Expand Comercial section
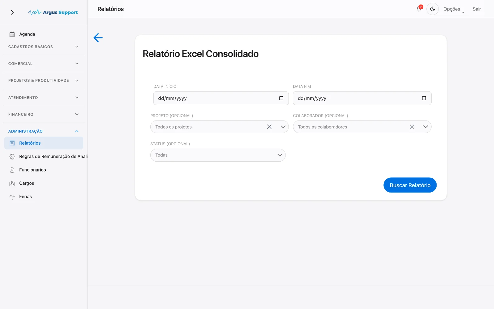 (x=44, y=64)
